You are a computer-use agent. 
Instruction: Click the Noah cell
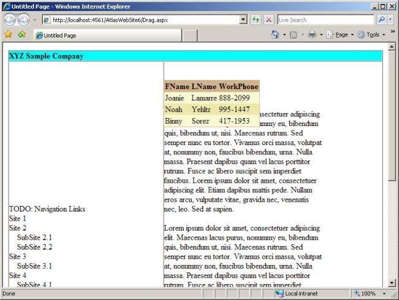174,109
